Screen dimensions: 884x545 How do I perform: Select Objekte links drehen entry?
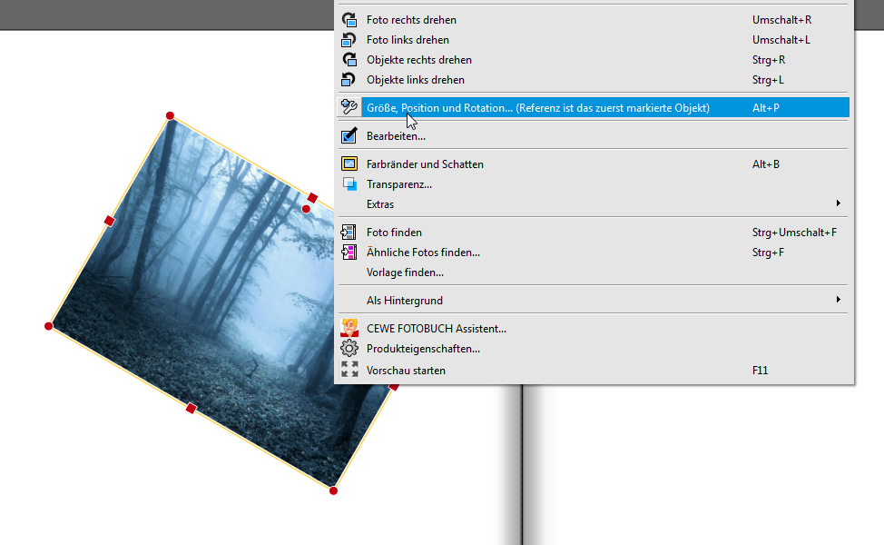click(x=594, y=80)
